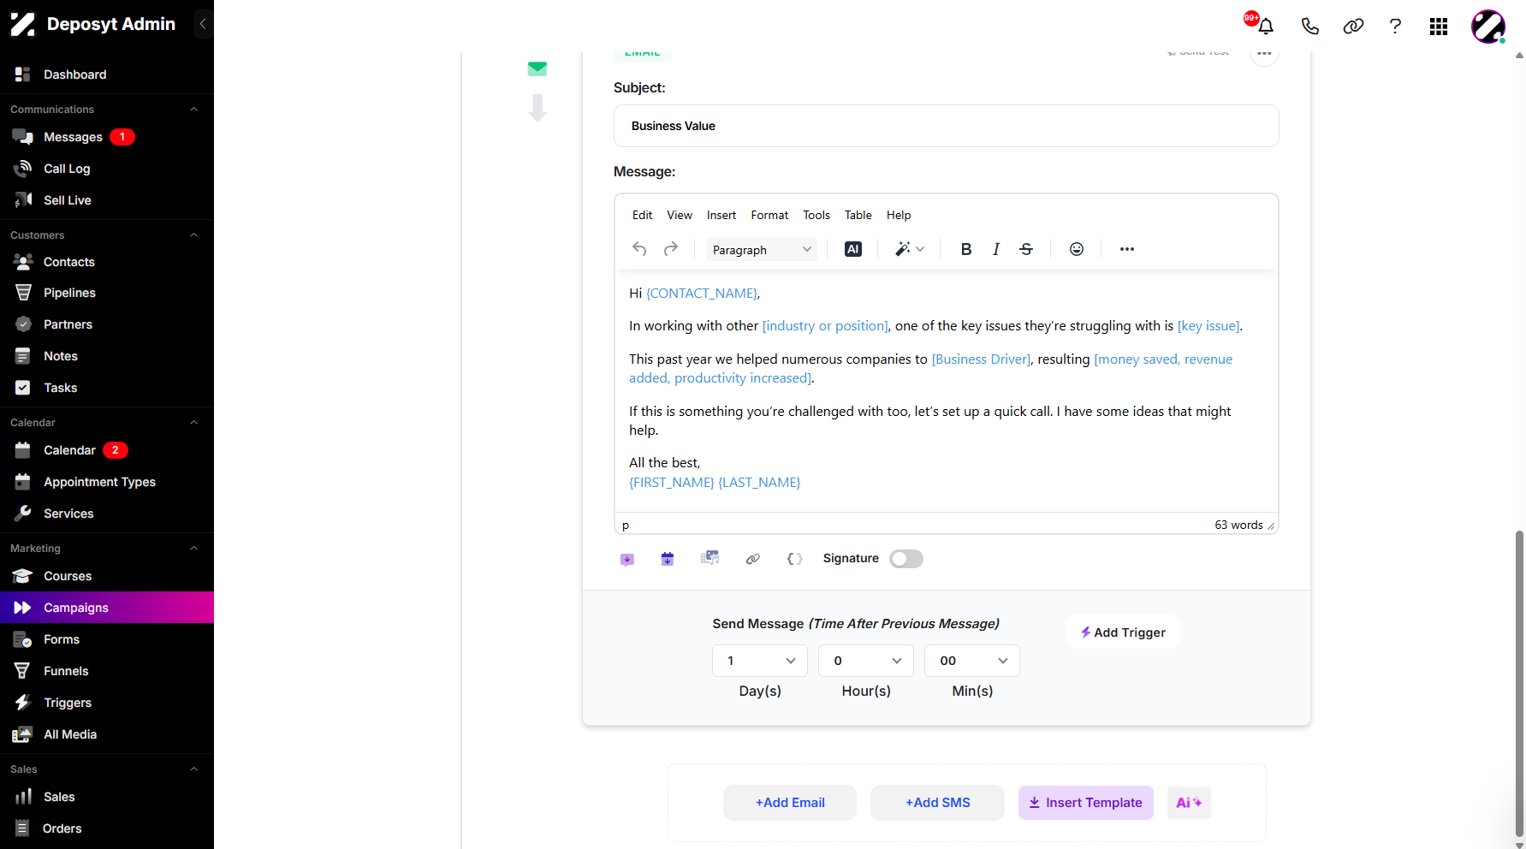Open the apps grid icon
The width and height of the screenshot is (1526, 849).
1439,27
